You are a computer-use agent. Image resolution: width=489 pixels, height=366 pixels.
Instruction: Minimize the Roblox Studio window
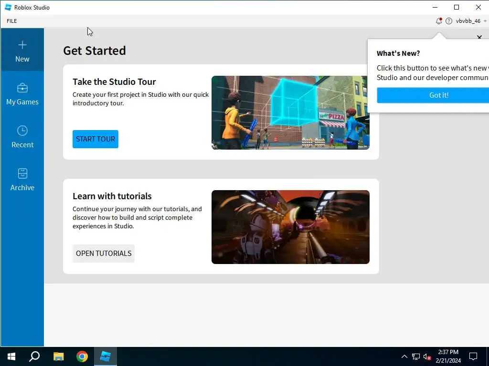(435, 7)
